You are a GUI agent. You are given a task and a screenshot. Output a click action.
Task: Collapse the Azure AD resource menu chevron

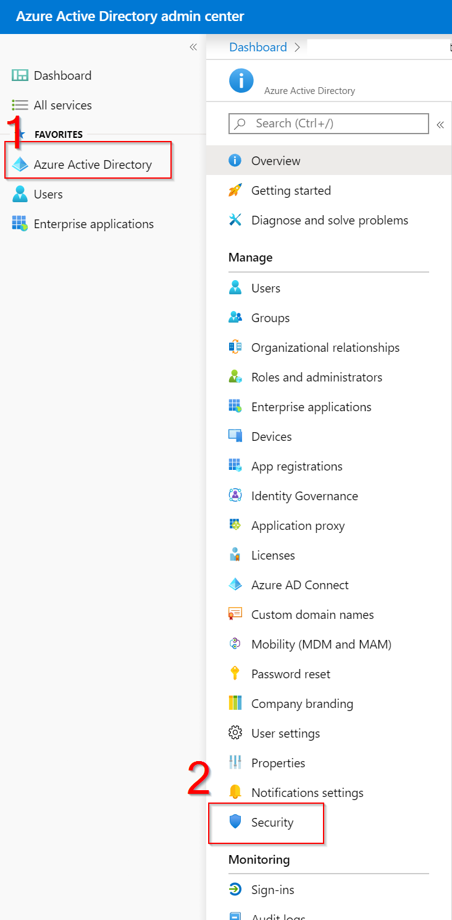(x=440, y=124)
